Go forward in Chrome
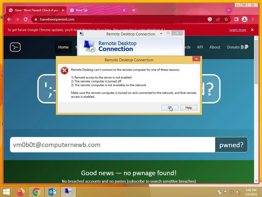Screen dimensions: 262x197 17,19
